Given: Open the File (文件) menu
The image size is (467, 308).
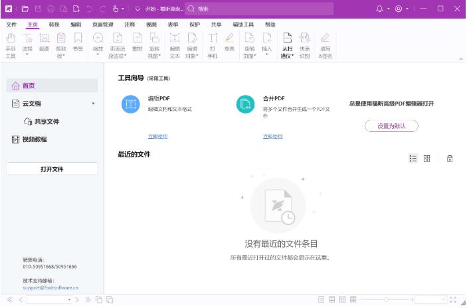Looking at the screenshot, I should tap(11, 25).
